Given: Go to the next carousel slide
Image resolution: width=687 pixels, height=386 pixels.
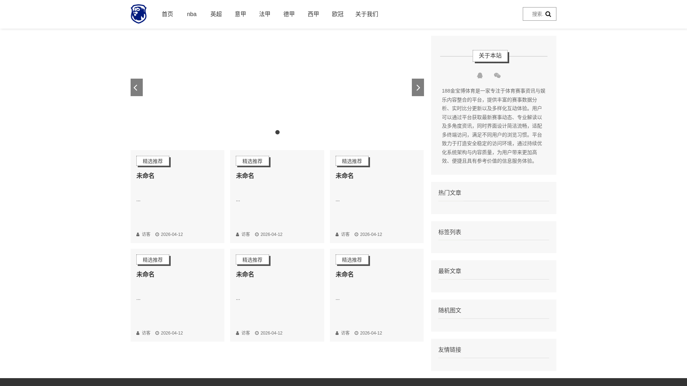Looking at the screenshot, I should (418, 87).
